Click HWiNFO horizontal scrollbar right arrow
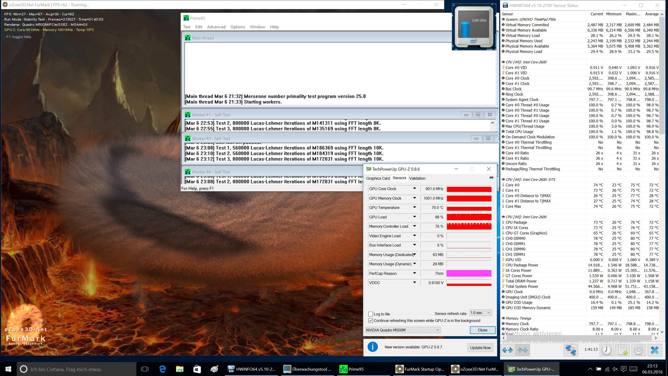Image resolution: width=668 pixels, height=376 pixels. (x=656, y=338)
